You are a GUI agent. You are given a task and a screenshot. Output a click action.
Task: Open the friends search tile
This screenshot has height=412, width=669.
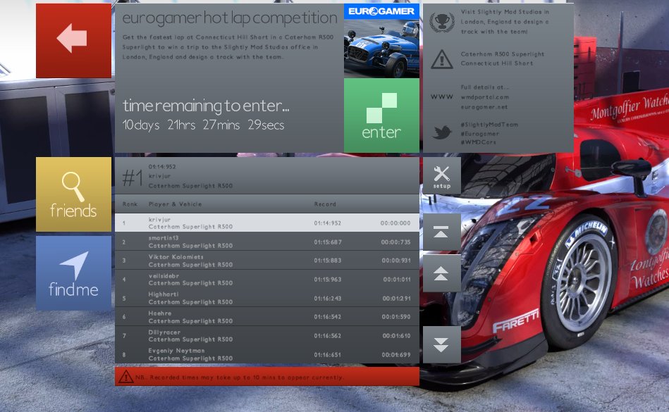tap(73, 194)
